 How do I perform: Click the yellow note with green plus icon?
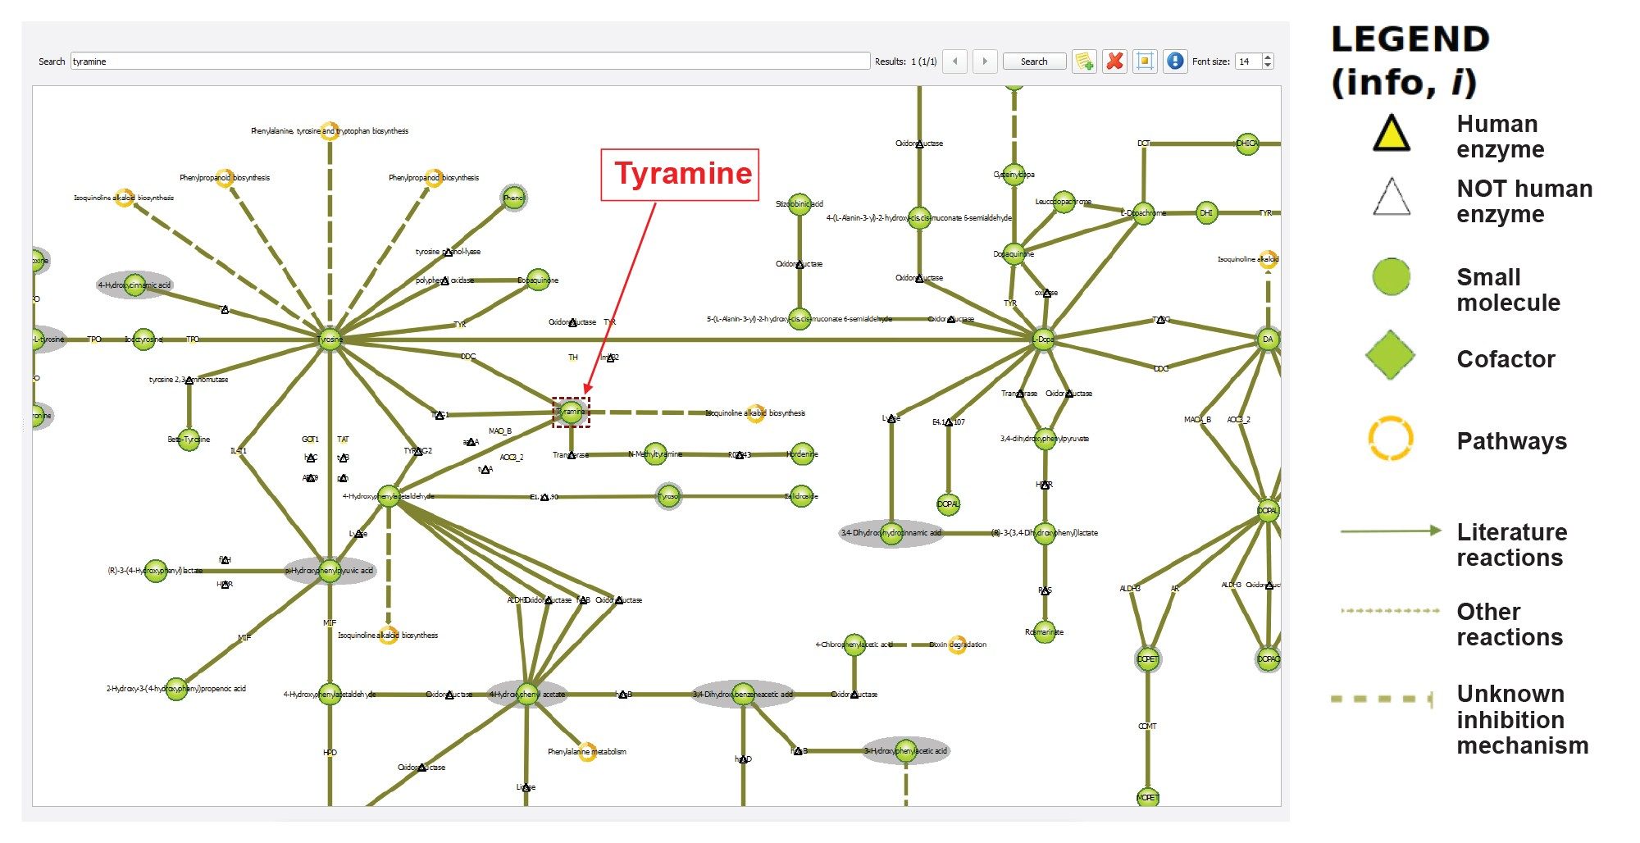(x=1084, y=62)
